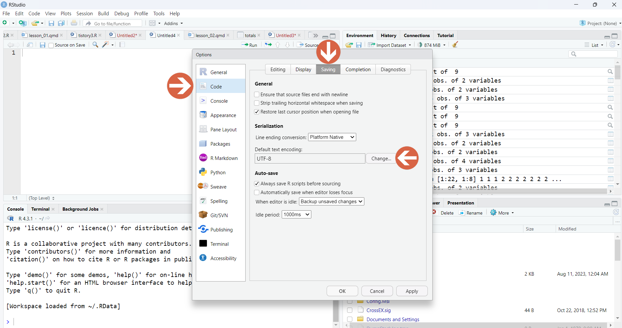Click the create project icon
Image resolution: width=622 pixels, height=328 pixels.
(22, 23)
